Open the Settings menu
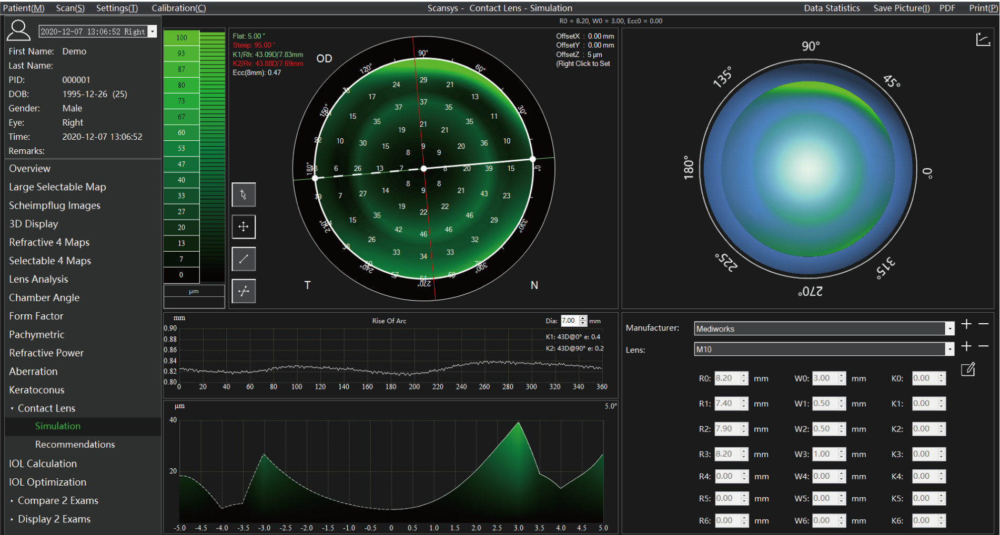The height and width of the screenshot is (535, 1000). [117, 8]
